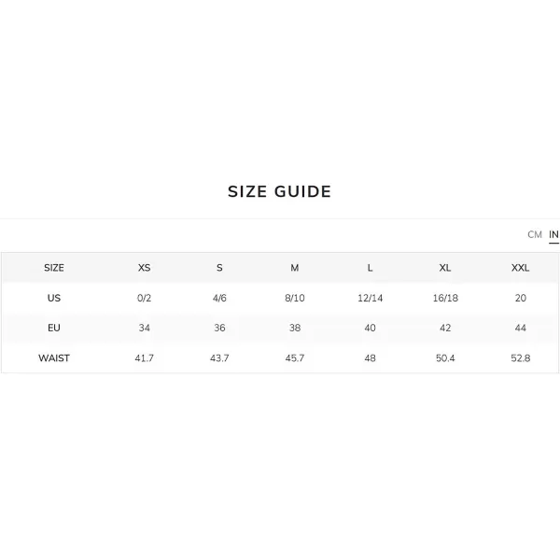Viewport: 560px width, 560px height.
Task: Click waist value 41.7
Action: 145,357
